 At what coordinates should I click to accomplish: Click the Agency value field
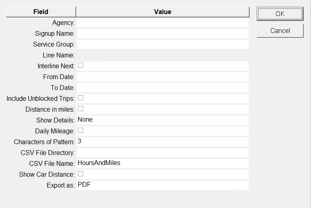pyautogui.click(x=163, y=23)
